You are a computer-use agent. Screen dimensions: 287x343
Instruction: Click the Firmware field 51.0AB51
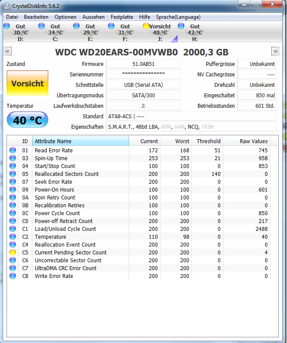click(143, 64)
